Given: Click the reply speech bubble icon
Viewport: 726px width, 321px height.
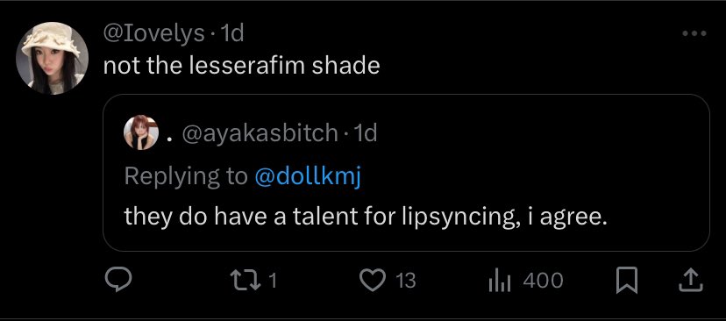Looking at the screenshot, I should pos(118,281).
